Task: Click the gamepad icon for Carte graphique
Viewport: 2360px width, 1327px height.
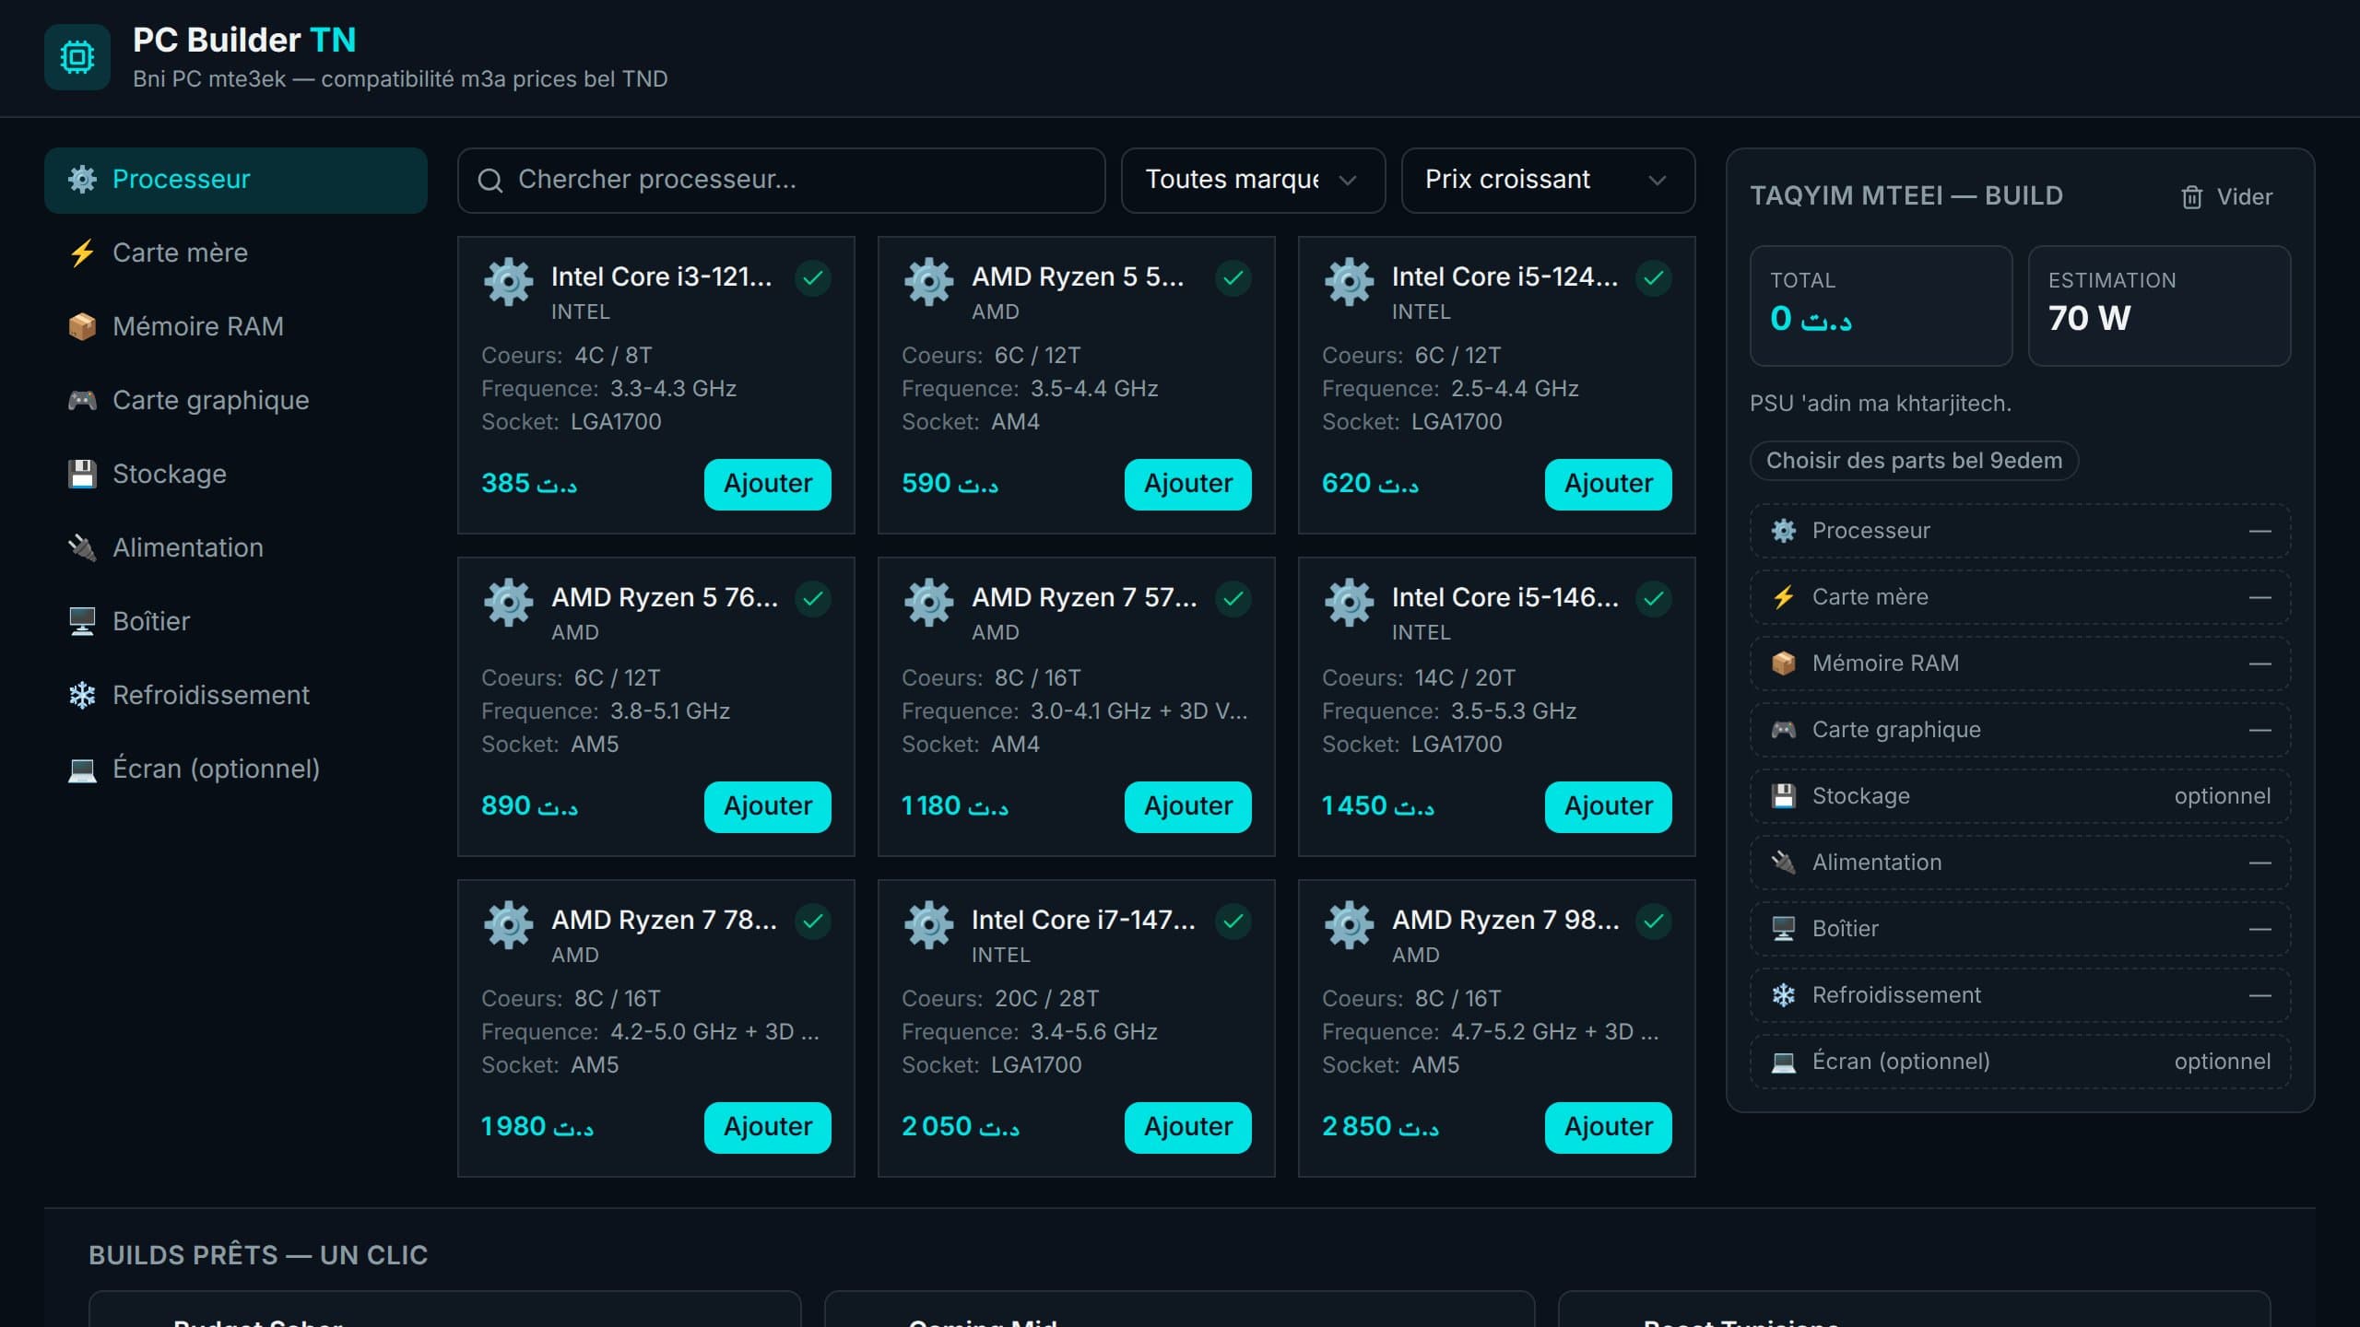Action: pos(82,400)
